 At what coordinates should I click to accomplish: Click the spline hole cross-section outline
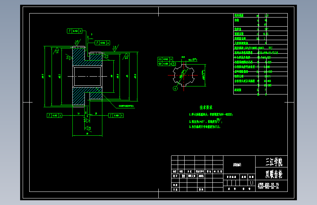[184, 75]
